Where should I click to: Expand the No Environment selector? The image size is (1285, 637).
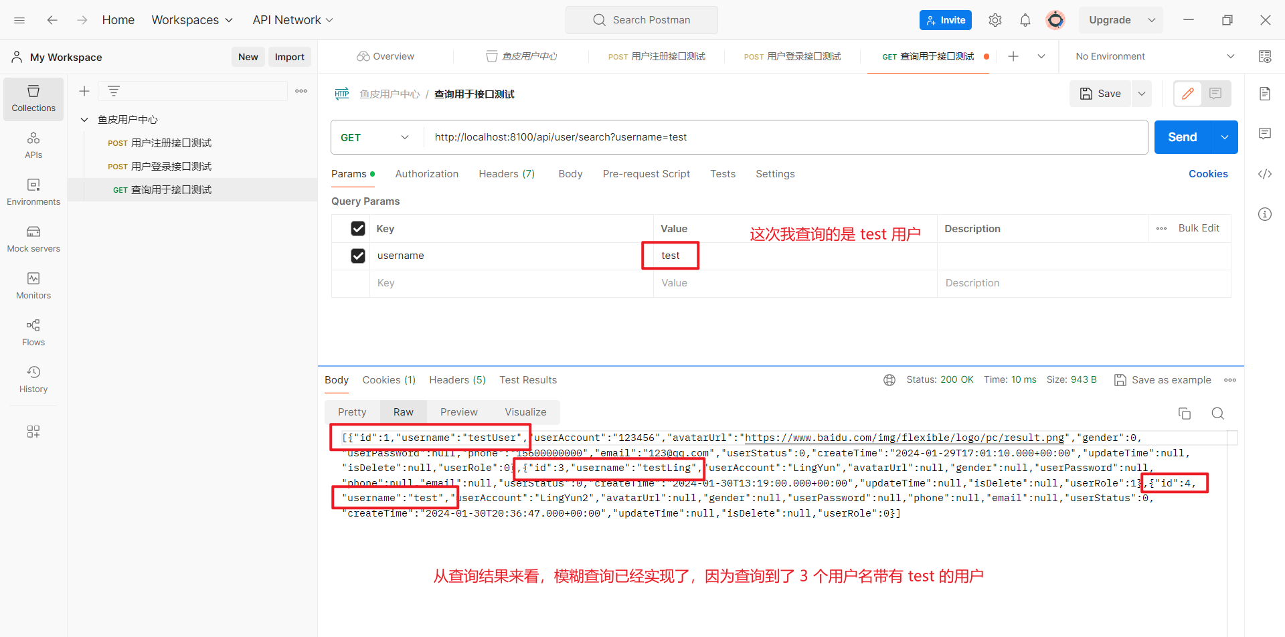click(1154, 56)
